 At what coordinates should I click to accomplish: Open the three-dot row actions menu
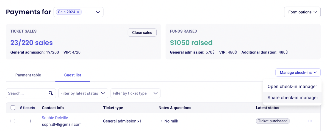pyautogui.click(x=310, y=121)
